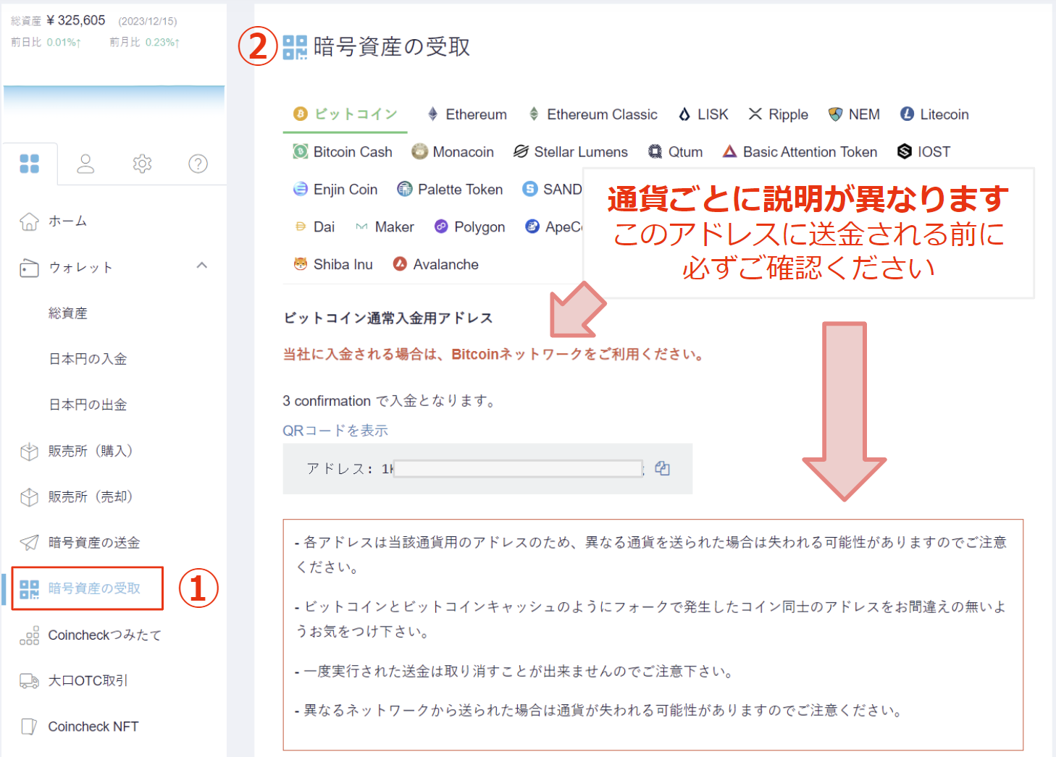Click the SAND coin icon
The width and height of the screenshot is (1056, 757).
click(530, 189)
